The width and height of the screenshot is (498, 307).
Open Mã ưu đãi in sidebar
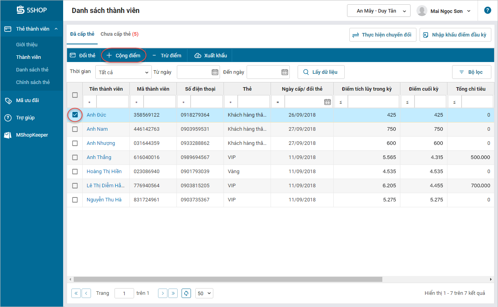pos(27,101)
